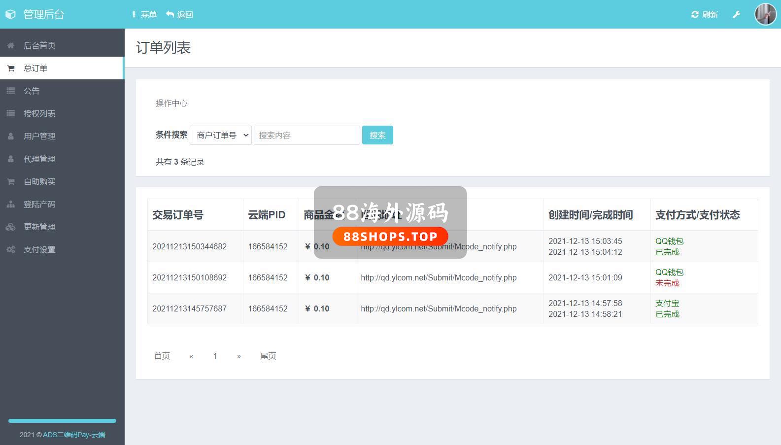
Task: Click the next page » arrow
Action: (239, 356)
